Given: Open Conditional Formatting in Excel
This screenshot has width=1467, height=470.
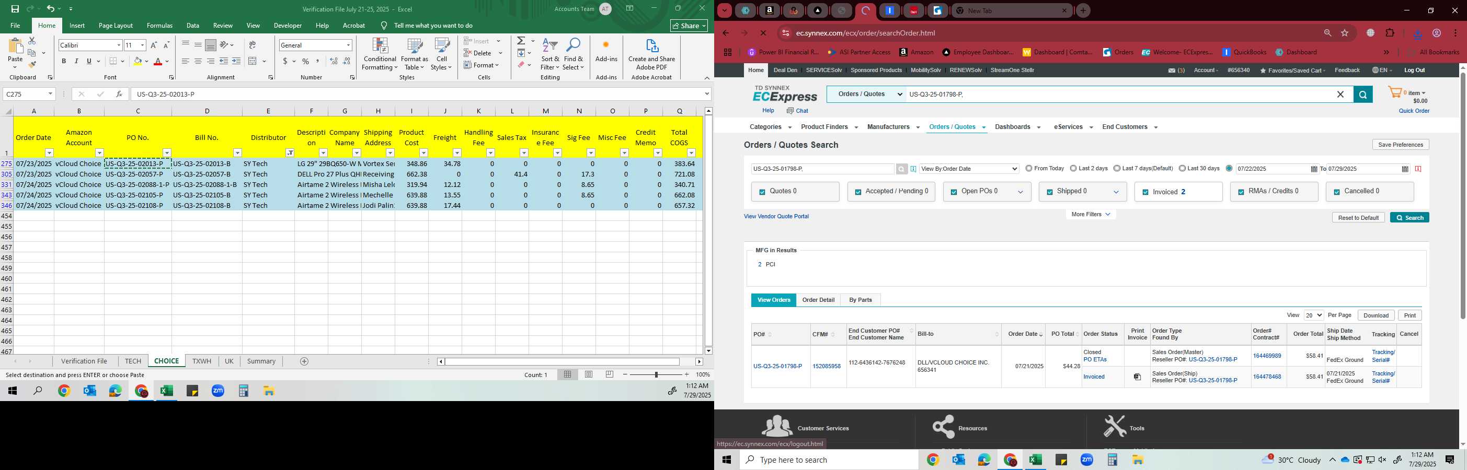Looking at the screenshot, I should point(380,54).
